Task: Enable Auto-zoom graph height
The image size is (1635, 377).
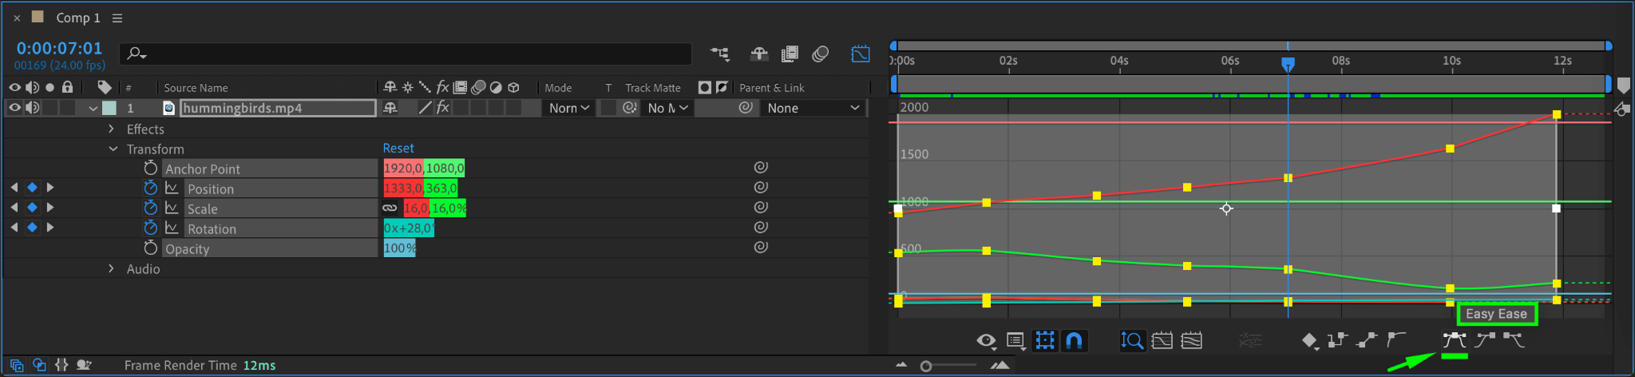Action: pos(1132,341)
